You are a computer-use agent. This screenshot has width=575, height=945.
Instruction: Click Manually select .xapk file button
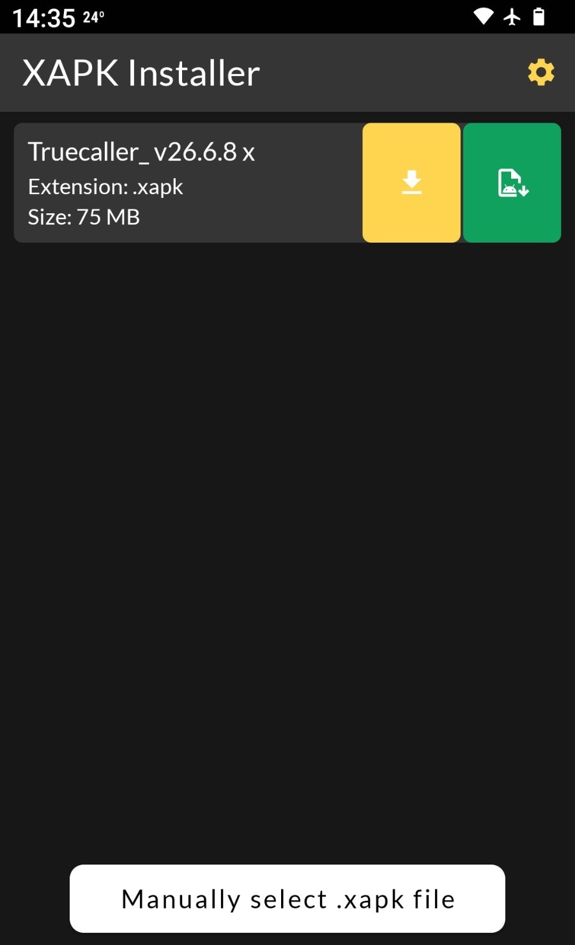click(287, 898)
